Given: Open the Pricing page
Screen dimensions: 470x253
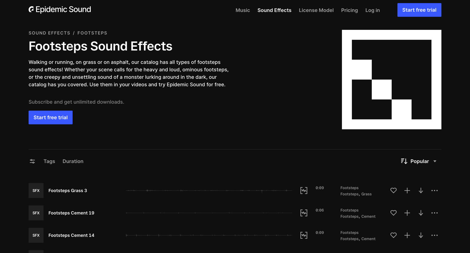Looking at the screenshot, I should click(349, 10).
